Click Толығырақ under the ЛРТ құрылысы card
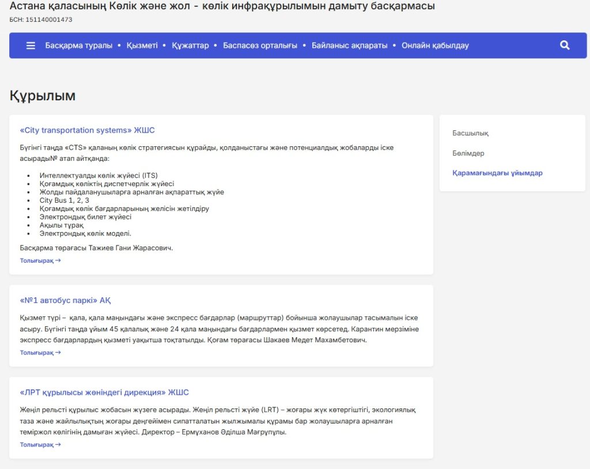This screenshot has height=469, width=590. 40,445
